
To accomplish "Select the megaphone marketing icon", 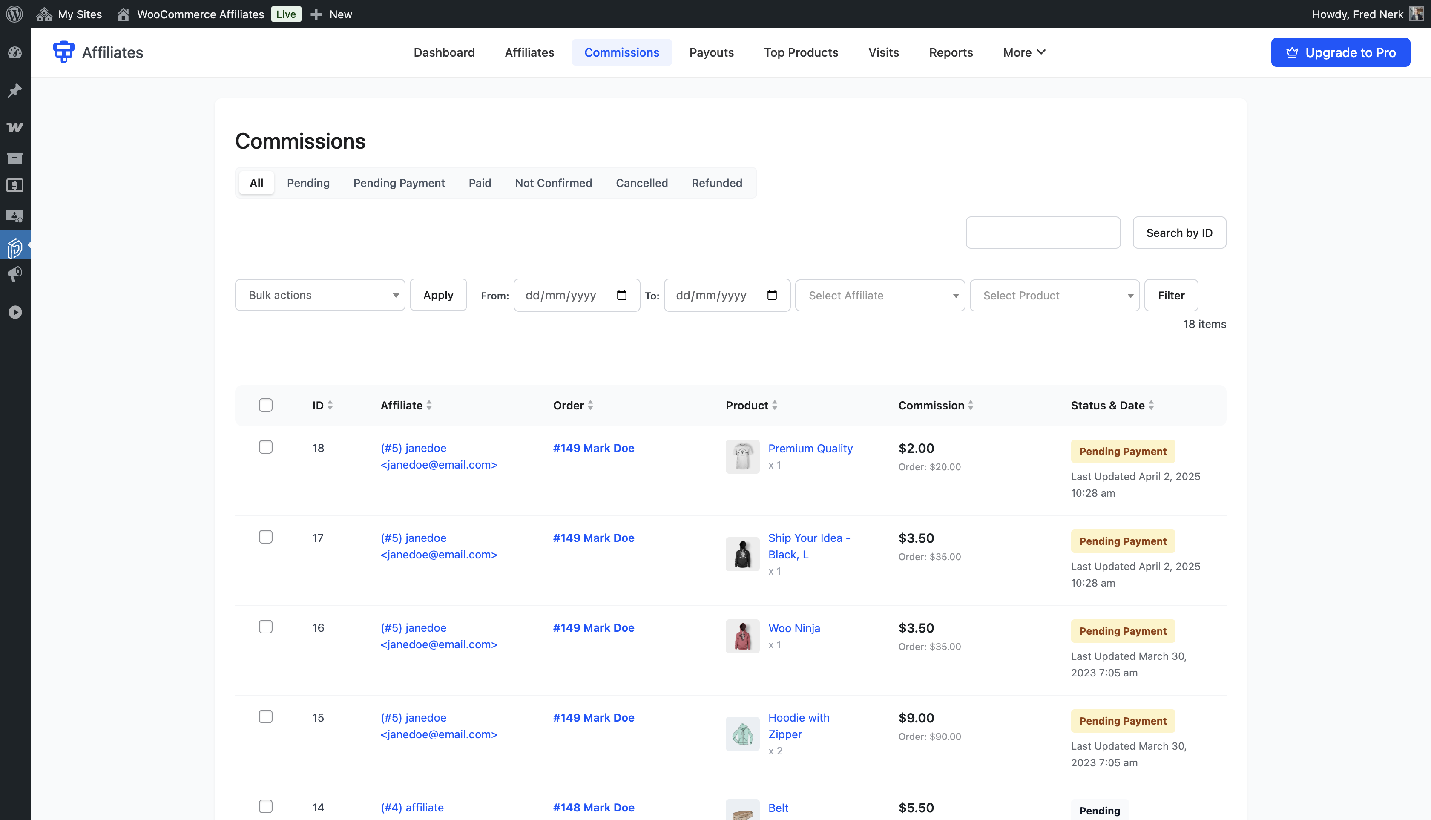I will (14, 274).
